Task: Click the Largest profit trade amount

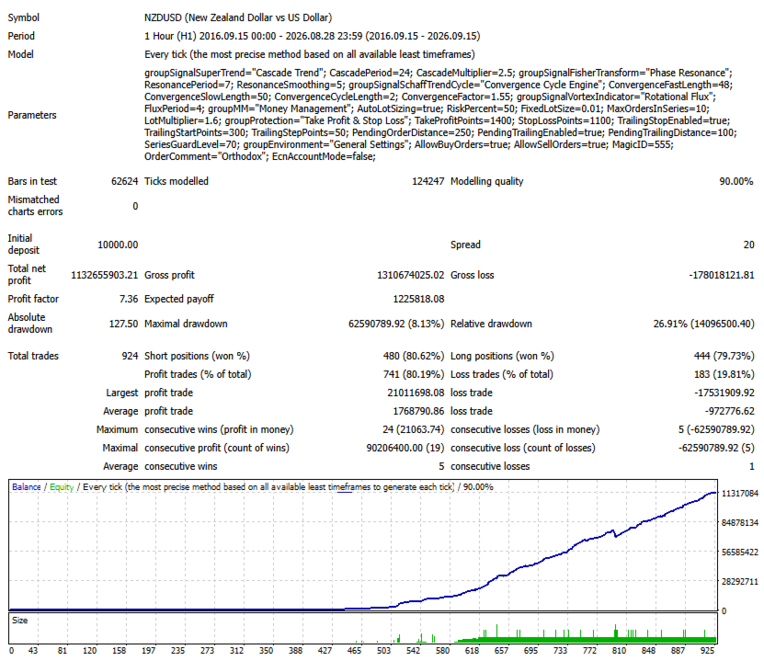Action: [416, 393]
